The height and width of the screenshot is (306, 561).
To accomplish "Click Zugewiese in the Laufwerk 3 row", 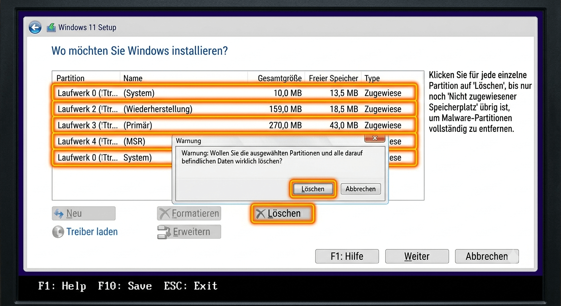I will coord(383,125).
